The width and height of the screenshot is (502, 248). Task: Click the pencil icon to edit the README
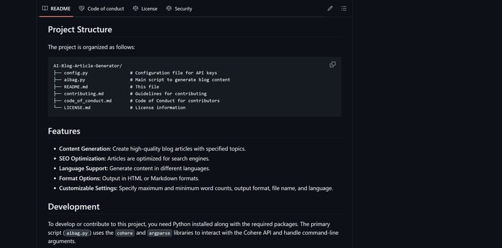click(x=330, y=9)
